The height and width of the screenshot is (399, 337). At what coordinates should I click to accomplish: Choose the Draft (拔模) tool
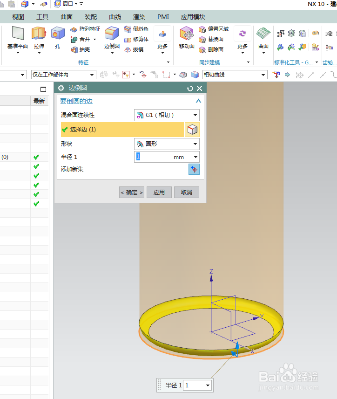tap(134, 49)
